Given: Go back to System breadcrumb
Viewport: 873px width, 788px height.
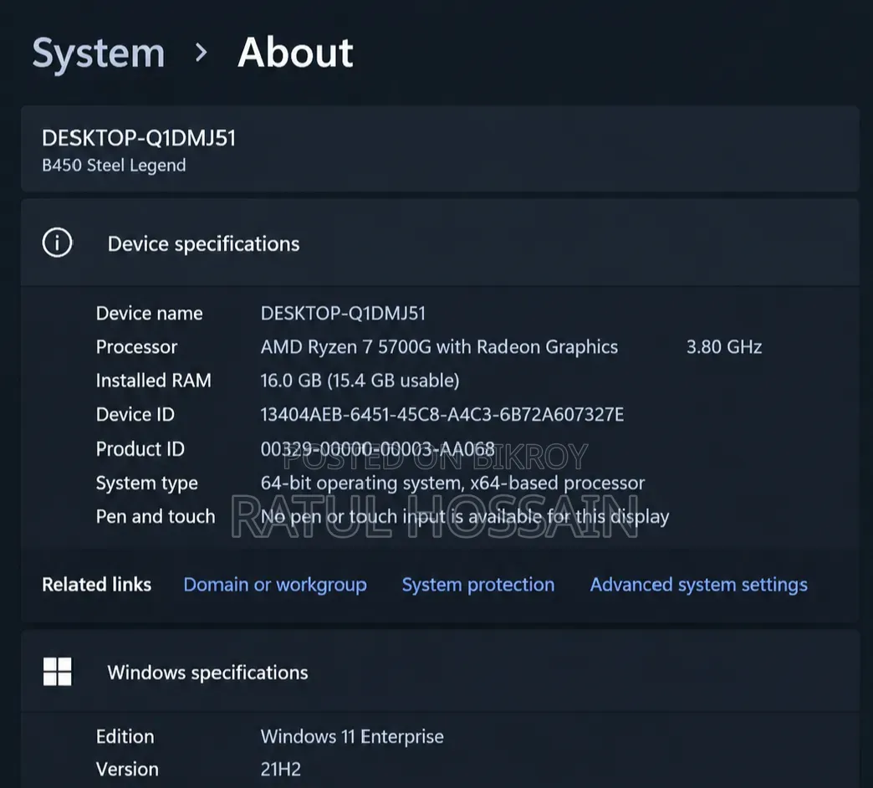Looking at the screenshot, I should 99,54.
